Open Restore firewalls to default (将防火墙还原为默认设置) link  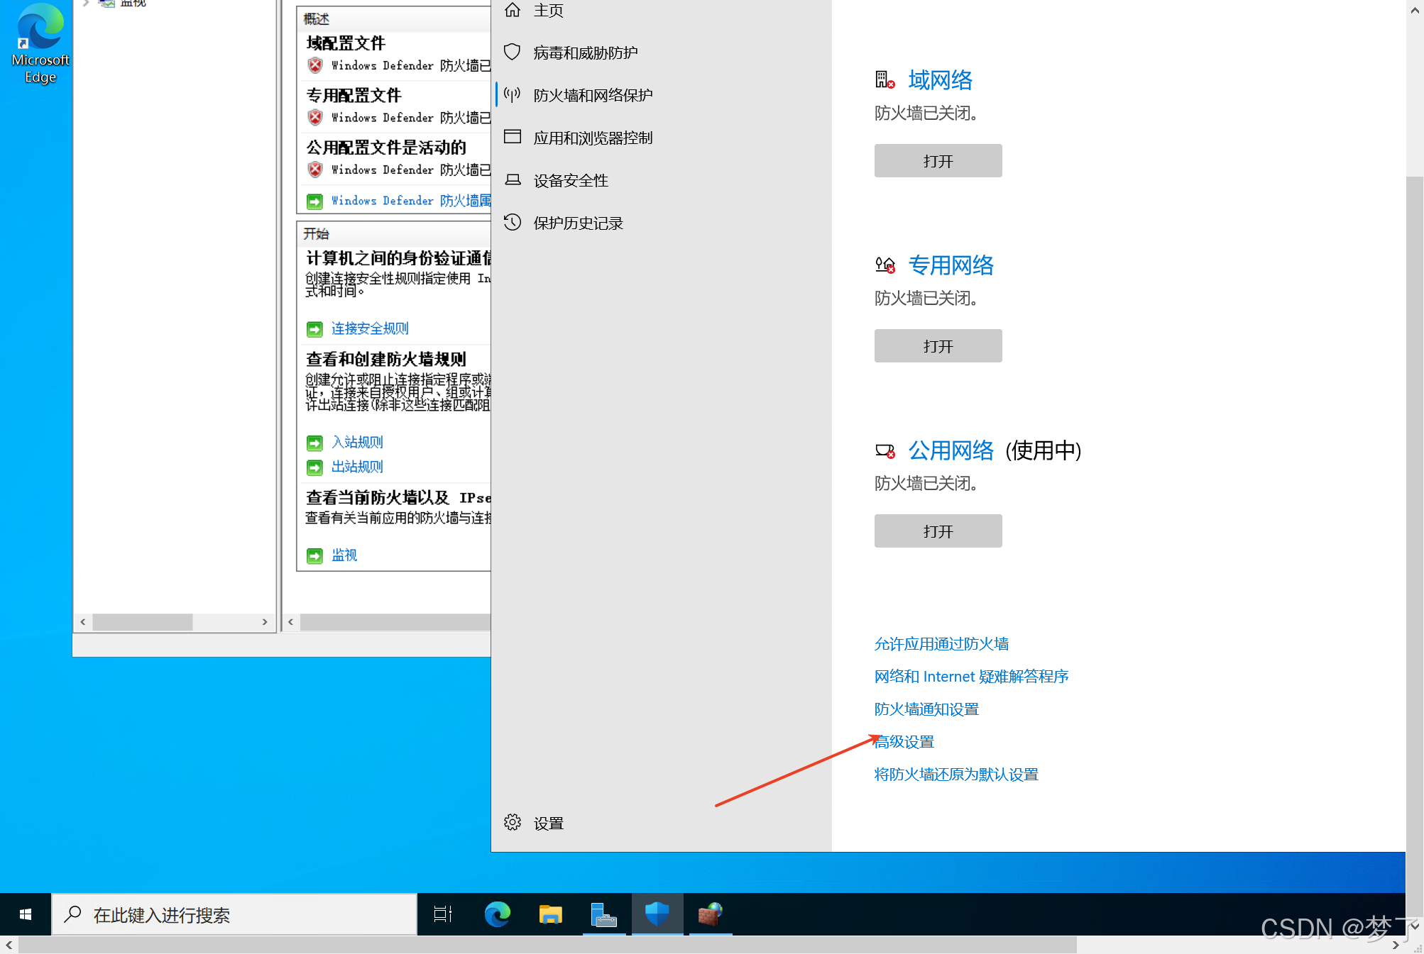click(x=955, y=775)
